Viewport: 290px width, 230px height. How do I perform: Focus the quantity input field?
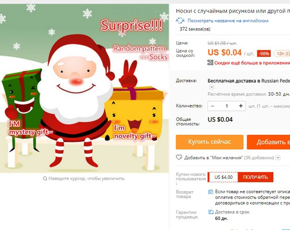coord(227,106)
